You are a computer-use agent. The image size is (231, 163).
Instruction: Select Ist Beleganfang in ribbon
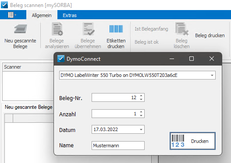point(151,29)
